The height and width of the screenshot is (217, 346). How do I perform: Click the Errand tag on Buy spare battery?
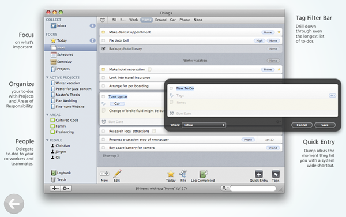click(273, 148)
